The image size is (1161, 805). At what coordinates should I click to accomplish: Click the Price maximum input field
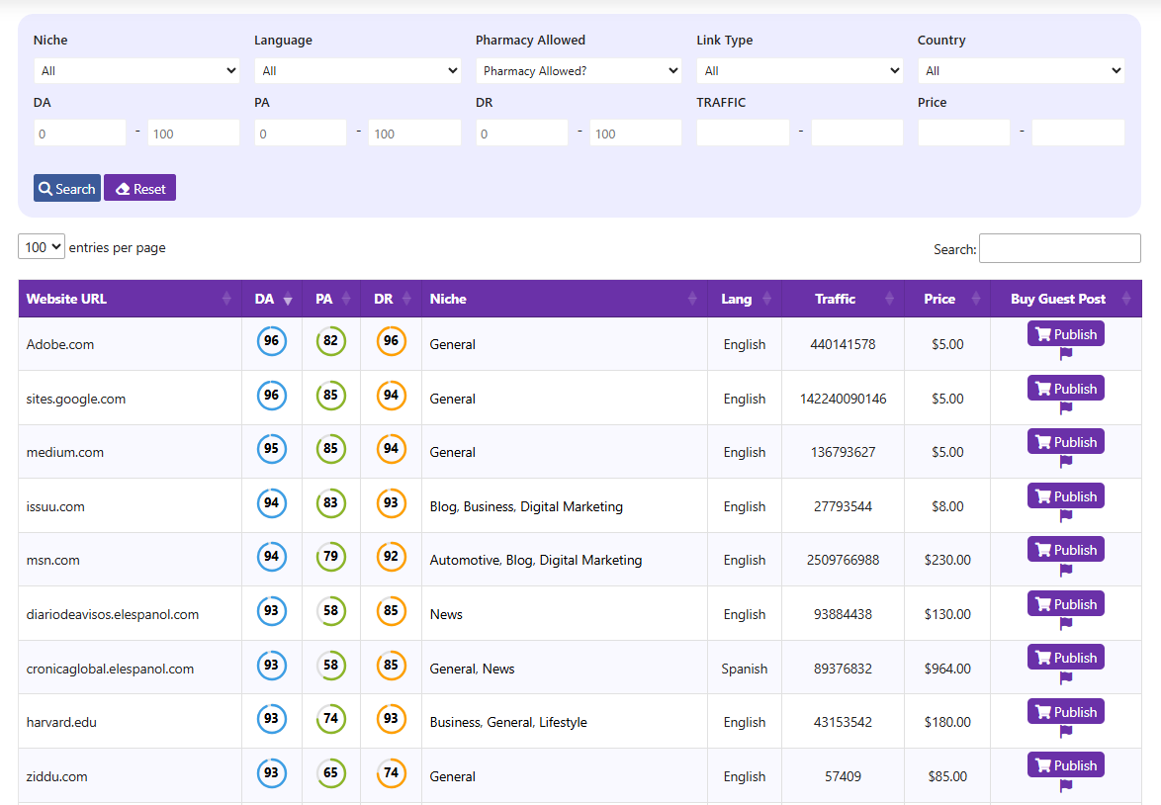tap(1078, 134)
